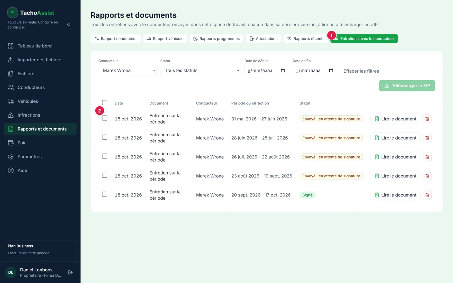Viewport: 453px width, 283px height.
Task: Open Tableau de bord from sidebar
Action: point(40,46)
